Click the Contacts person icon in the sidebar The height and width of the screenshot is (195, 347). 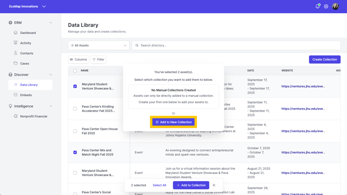[16, 53]
